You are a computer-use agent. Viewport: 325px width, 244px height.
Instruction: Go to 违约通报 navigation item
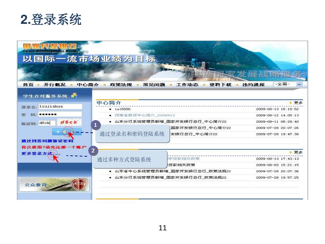[254, 85]
